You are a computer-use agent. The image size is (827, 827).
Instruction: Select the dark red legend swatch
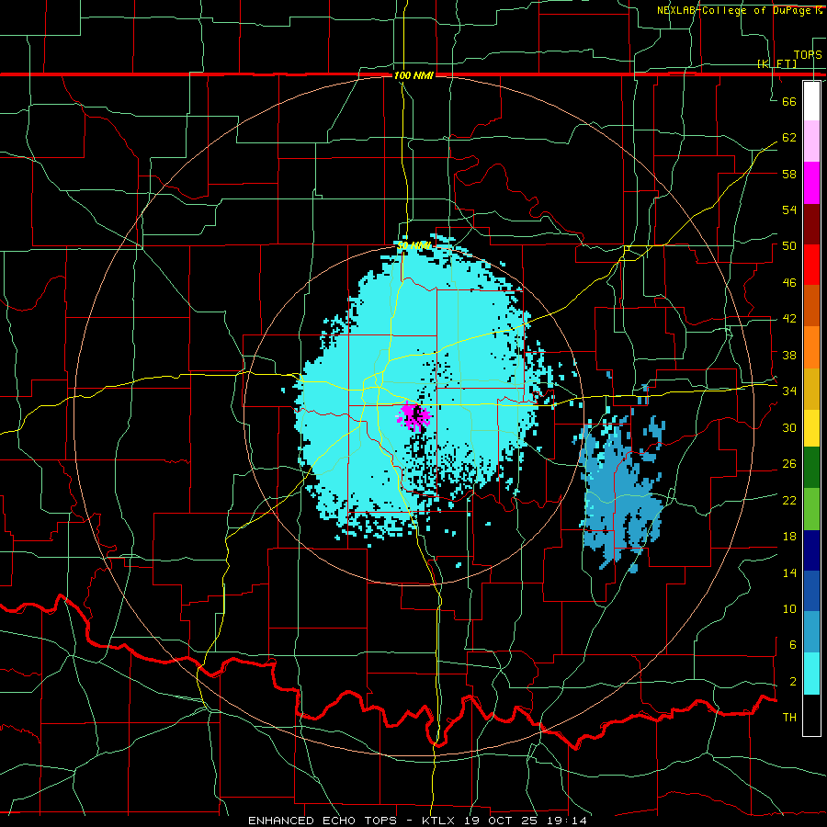coord(811,224)
